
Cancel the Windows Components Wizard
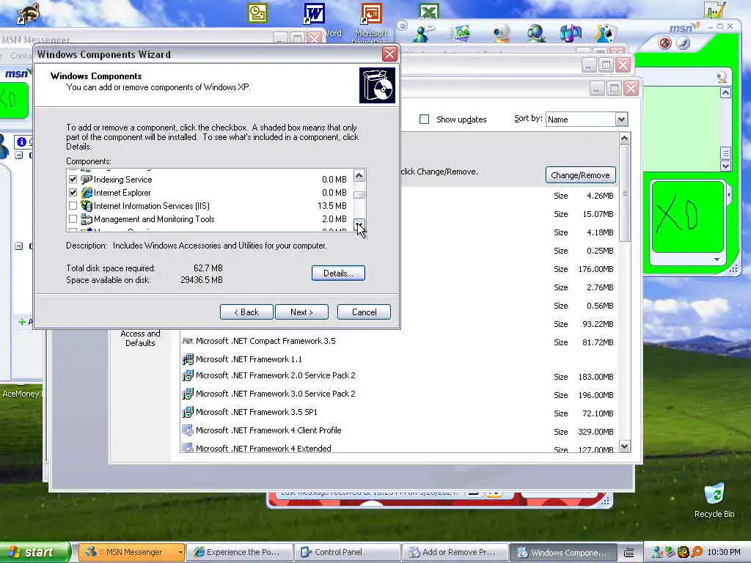(x=364, y=312)
